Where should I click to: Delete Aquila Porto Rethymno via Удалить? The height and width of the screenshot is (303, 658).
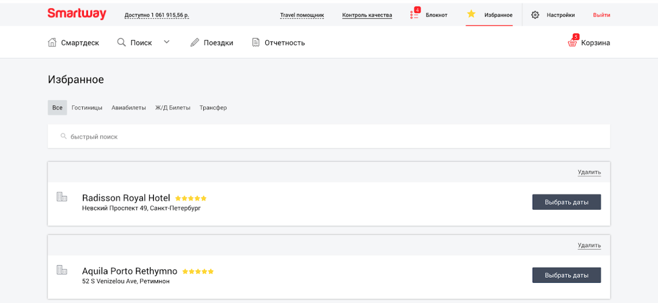click(x=589, y=245)
